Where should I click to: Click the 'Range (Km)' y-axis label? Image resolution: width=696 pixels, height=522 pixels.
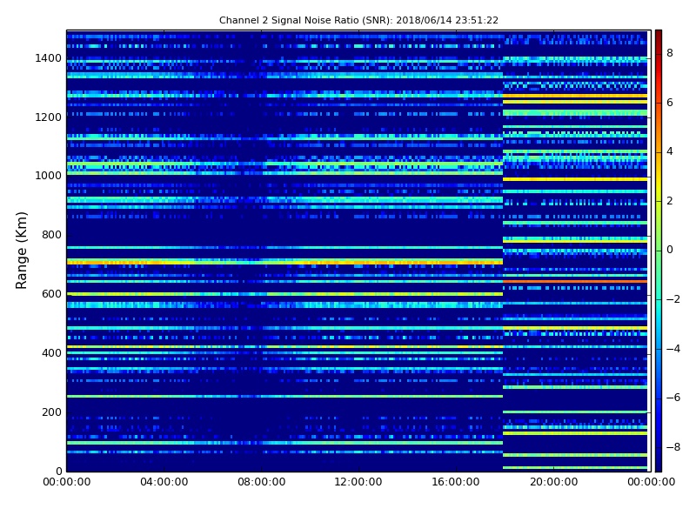[21, 251]
